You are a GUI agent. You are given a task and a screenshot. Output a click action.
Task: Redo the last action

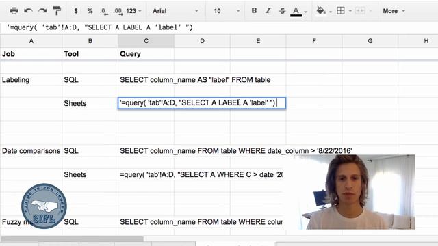[x=42, y=11]
